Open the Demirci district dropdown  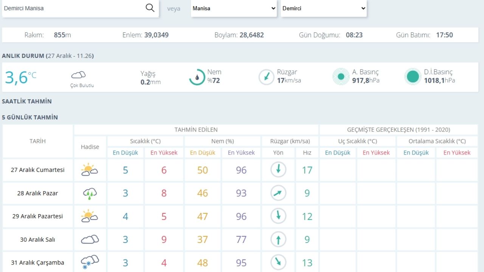[324, 8]
